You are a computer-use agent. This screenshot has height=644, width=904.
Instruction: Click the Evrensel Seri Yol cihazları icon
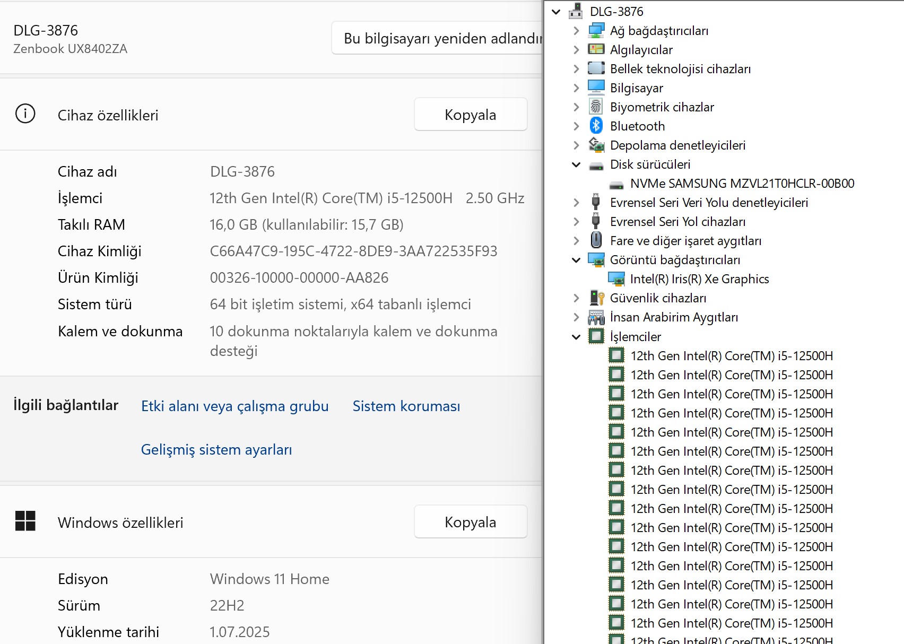596,222
